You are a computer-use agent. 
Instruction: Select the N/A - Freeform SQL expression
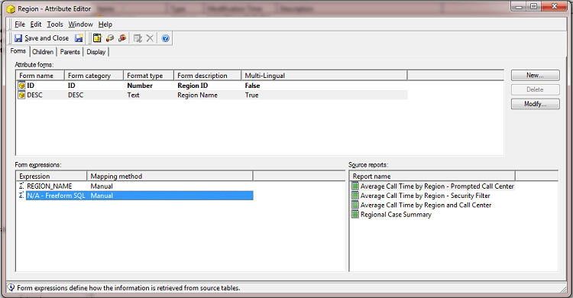coord(56,196)
